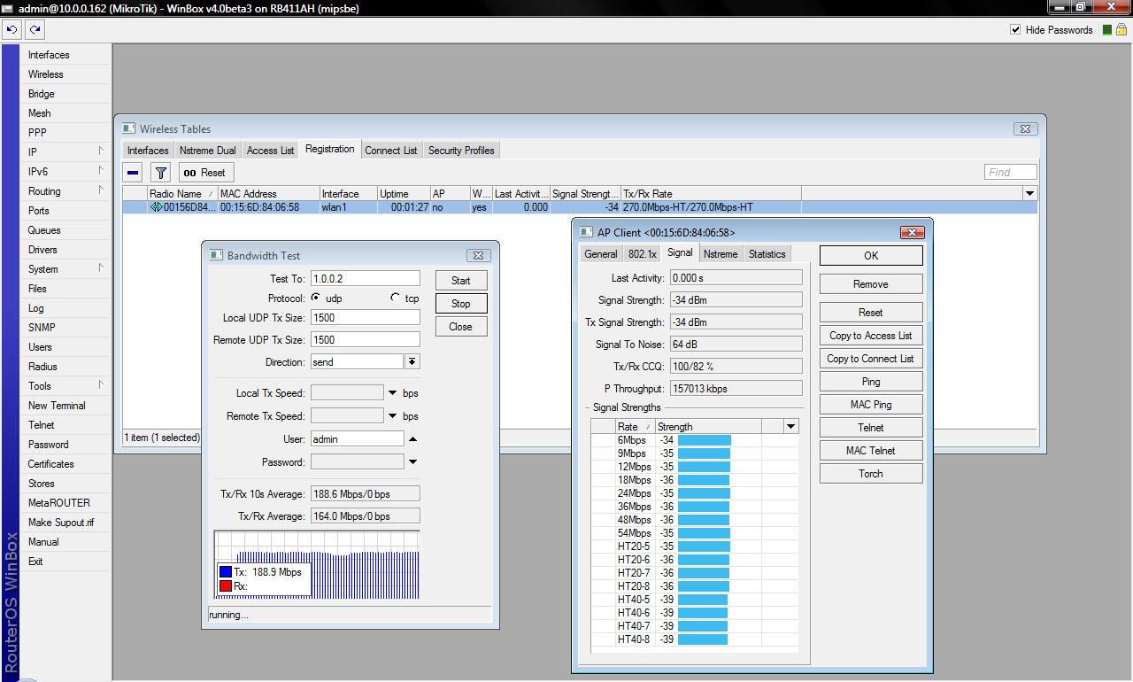The image size is (1133, 682).
Task: Expand the Local Tx Speed arrow
Action: click(392, 393)
